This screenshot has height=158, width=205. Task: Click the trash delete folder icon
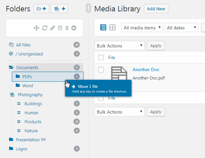[x=60, y=28]
